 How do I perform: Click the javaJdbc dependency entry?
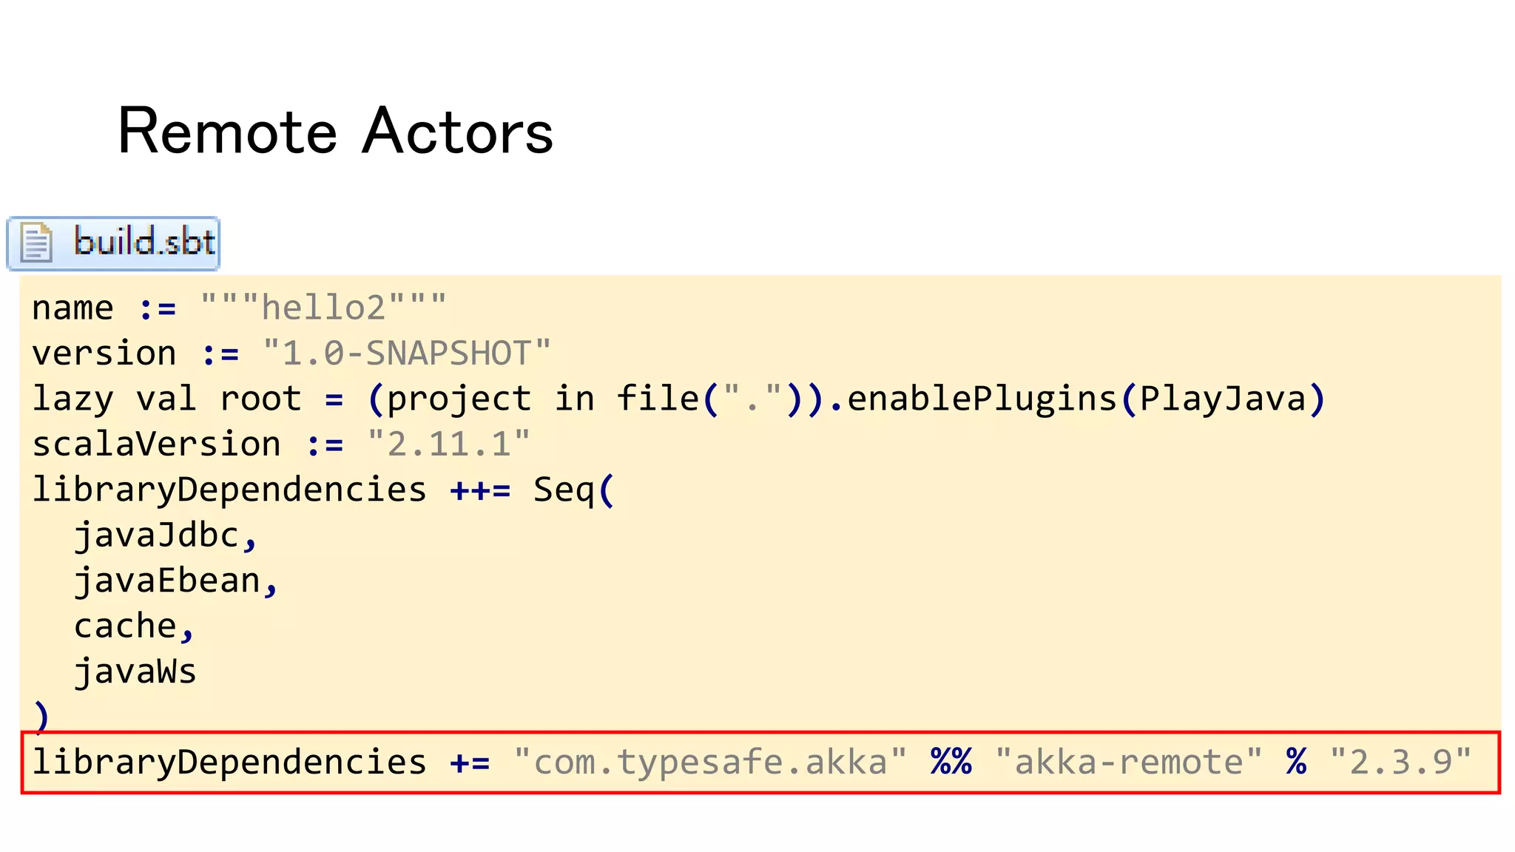[x=166, y=535]
